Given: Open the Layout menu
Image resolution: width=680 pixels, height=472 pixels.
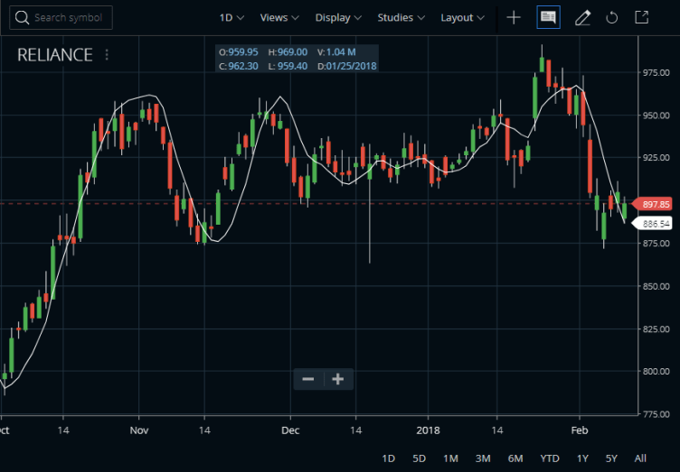Looking at the screenshot, I should coord(462,18).
